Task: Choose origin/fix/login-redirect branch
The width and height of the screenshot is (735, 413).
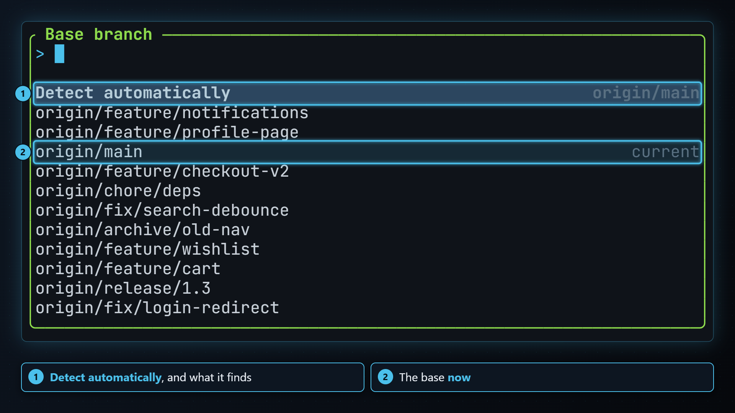Action: click(x=367, y=308)
